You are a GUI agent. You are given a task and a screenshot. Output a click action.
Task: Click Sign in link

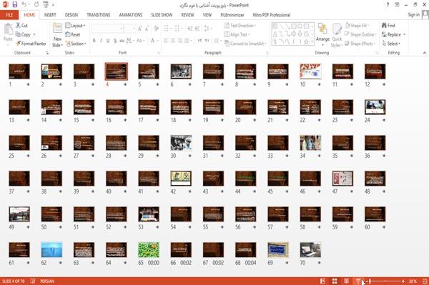coord(413,15)
